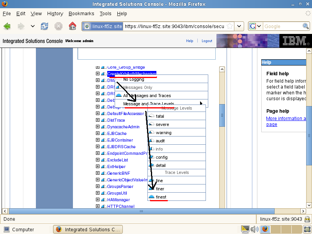Open the Bookmarks menu
This screenshot has width=312, height=234.
(82, 14)
